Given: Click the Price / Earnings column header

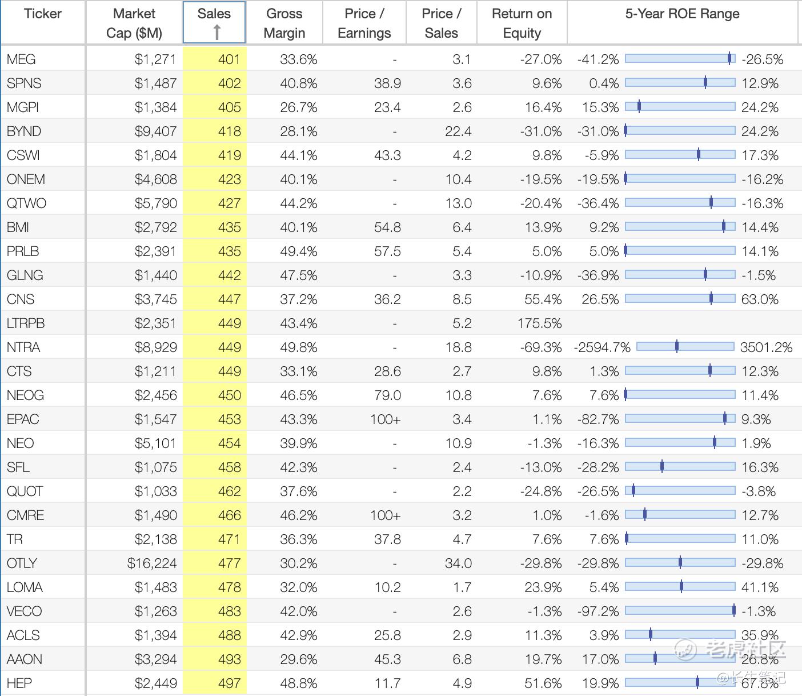Looking at the screenshot, I should pyautogui.click(x=364, y=23).
